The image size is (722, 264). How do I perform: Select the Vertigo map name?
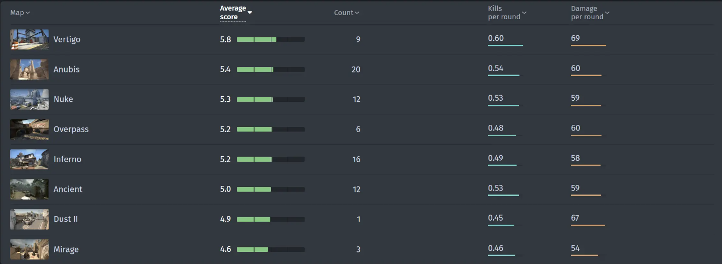pos(67,39)
